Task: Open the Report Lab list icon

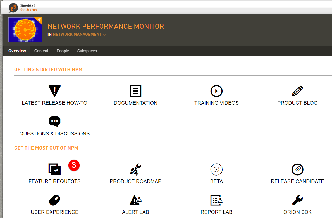Action: pyautogui.click(x=216, y=200)
